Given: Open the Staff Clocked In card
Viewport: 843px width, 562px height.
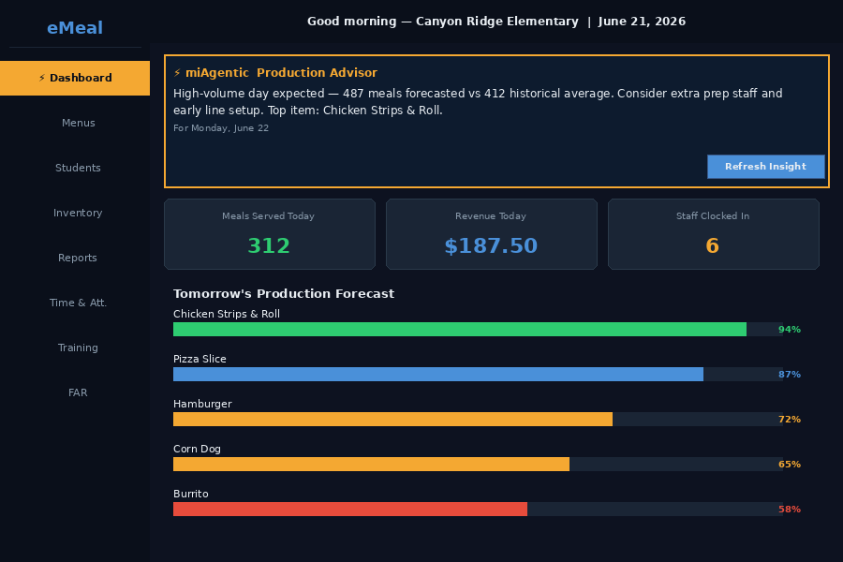Looking at the screenshot, I should [x=714, y=234].
